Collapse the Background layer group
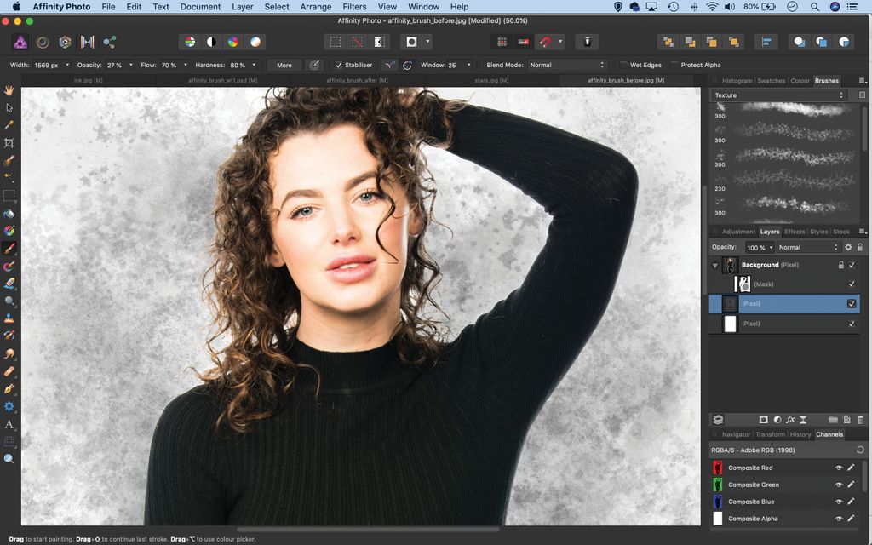The image size is (872, 545). point(714,265)
